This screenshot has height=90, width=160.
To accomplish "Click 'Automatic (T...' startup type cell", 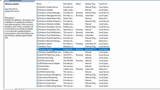I will click(x=91, y=49).
